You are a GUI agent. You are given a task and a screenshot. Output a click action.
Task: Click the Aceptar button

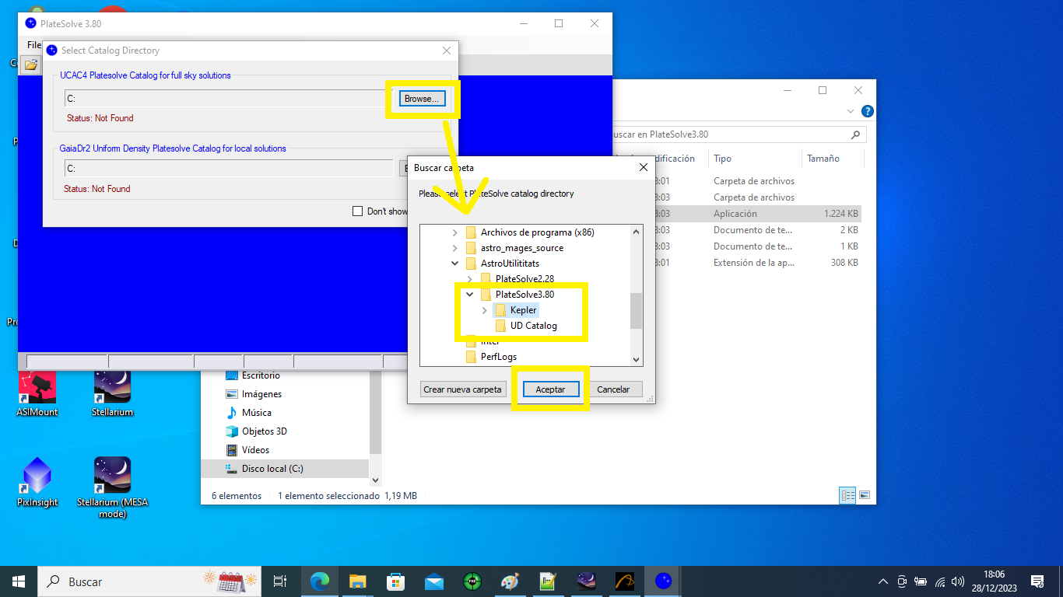coord(550,389)
